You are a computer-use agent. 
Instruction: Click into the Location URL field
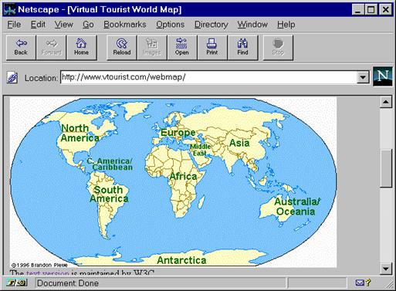click(x=208, y=77)
